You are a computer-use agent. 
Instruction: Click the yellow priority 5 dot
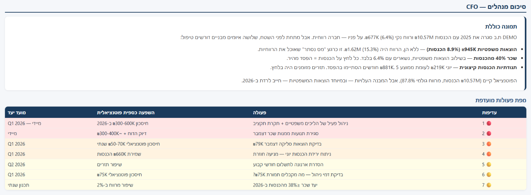pos(489,164)
